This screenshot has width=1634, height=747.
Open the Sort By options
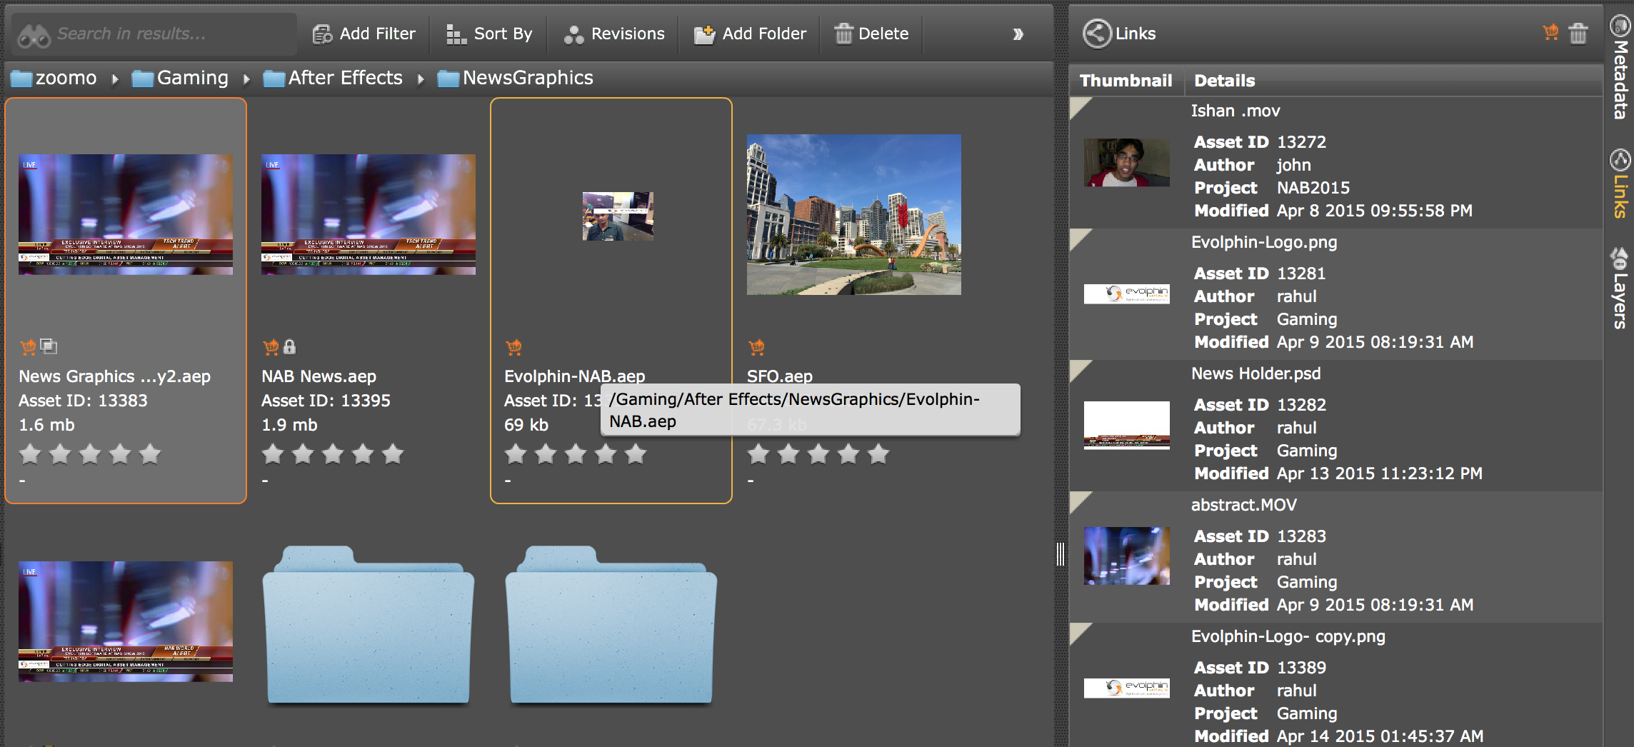pos(489,34)
